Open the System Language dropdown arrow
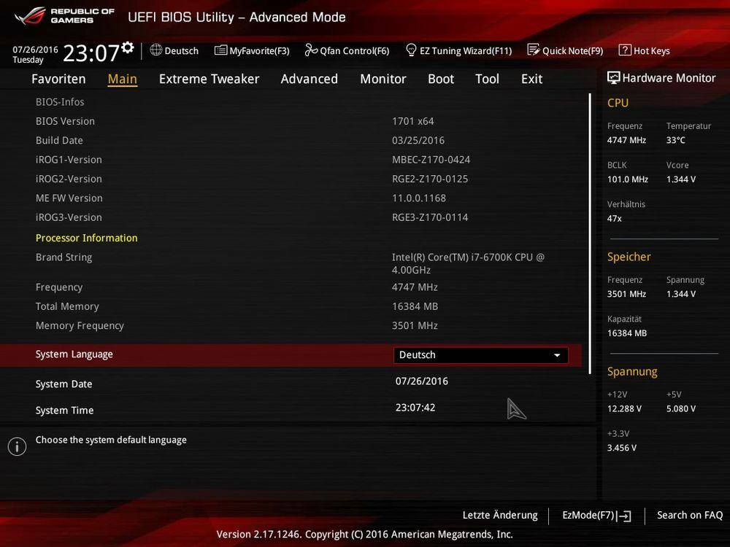The image size is (730, 547). tap(557, 355)
